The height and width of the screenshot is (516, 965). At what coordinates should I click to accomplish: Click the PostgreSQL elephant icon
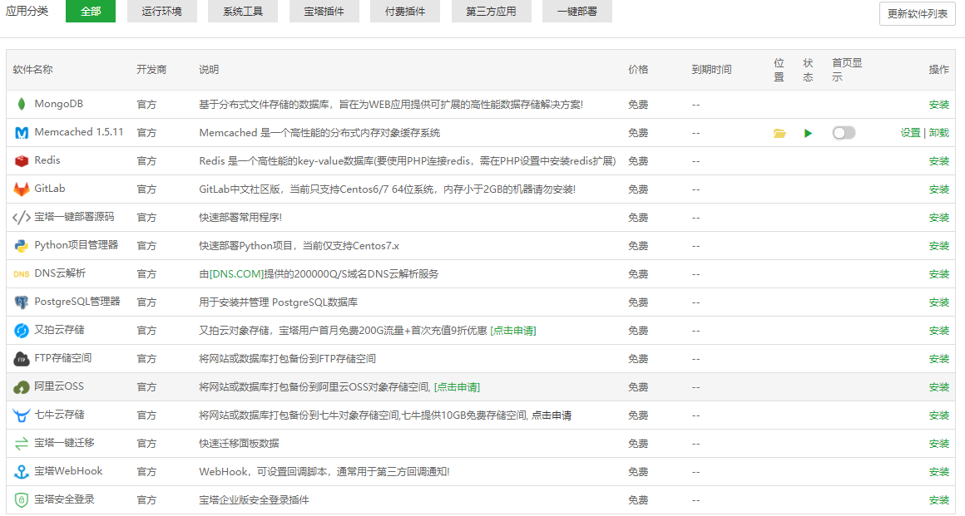coord(22,302)
